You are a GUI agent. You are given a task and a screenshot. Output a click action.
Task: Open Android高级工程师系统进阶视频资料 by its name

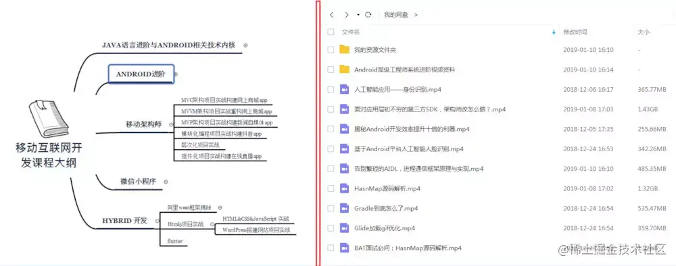click(404, 70)
